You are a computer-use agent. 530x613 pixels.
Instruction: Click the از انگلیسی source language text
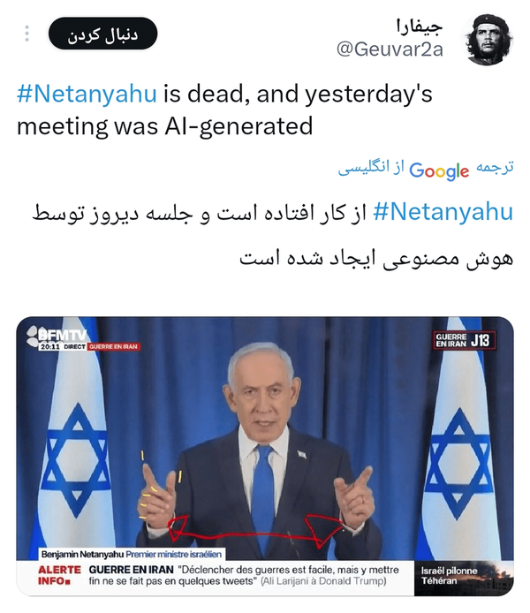click(x=370, y=168)
